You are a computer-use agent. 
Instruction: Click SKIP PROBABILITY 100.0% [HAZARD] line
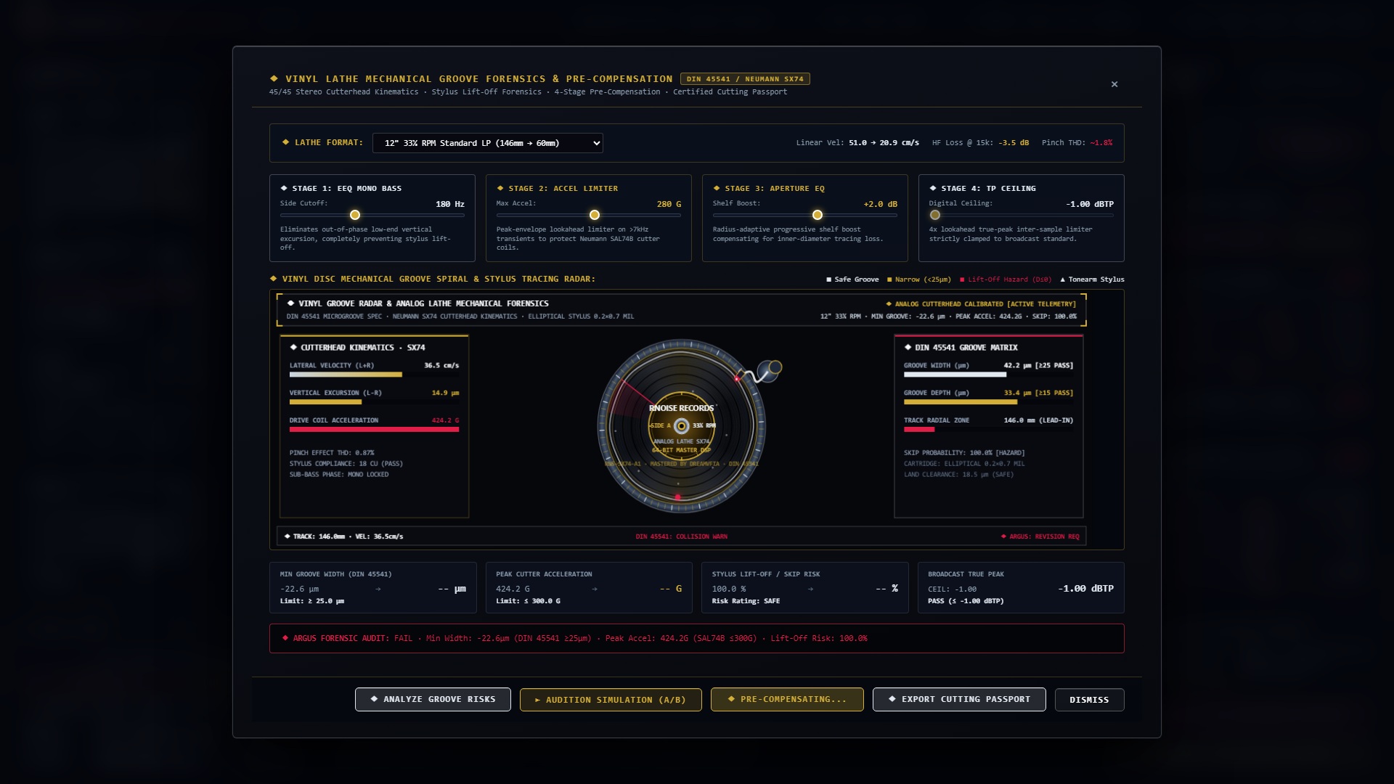click(x=966, y=453)
